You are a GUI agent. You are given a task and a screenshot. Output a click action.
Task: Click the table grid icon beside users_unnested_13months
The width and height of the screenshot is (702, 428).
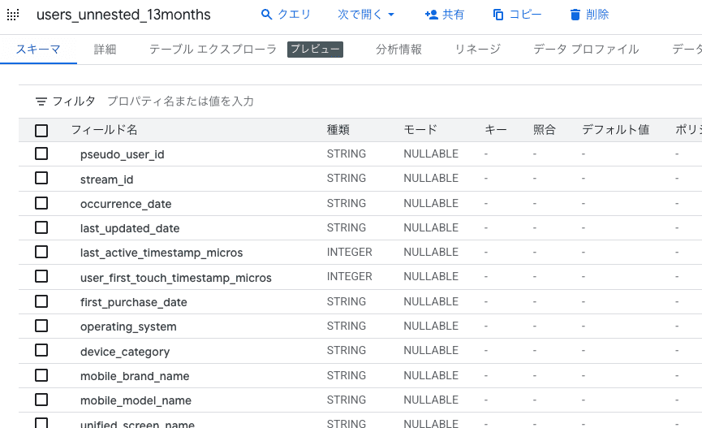[13, 15]
